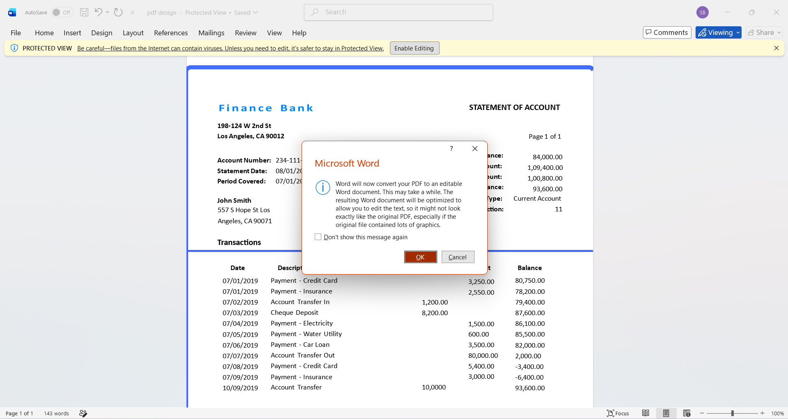Switch to Print Layout view icon
Image resolution: width=788 pixels, height=419 pixels.
(x=666, y=413)
